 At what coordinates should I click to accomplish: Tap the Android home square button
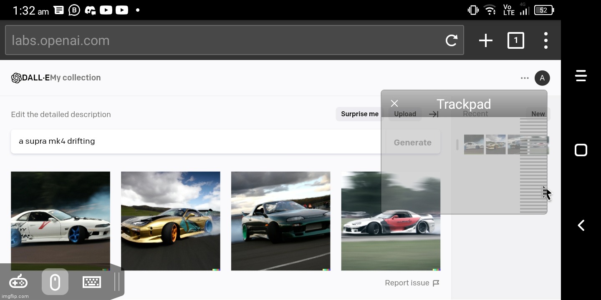[581, 150]
